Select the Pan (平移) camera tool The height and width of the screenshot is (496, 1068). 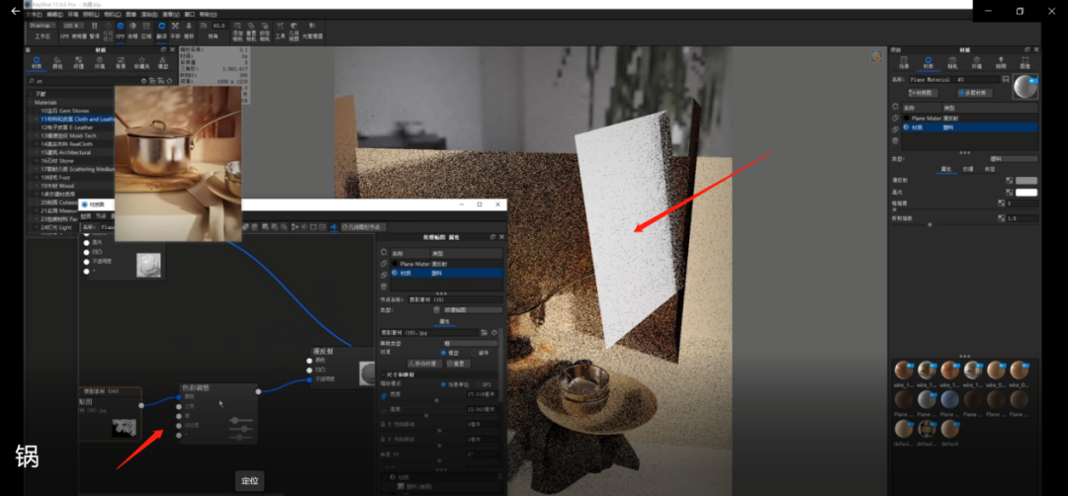[175, 27]
